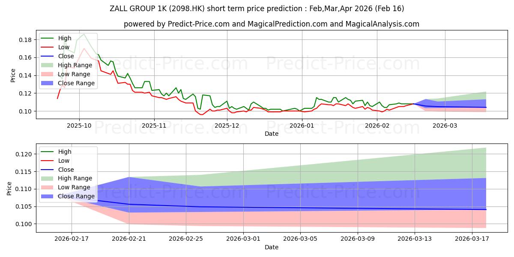
Task: Click the 2026-03 date tick on top axis
Action: pos(445,126)
